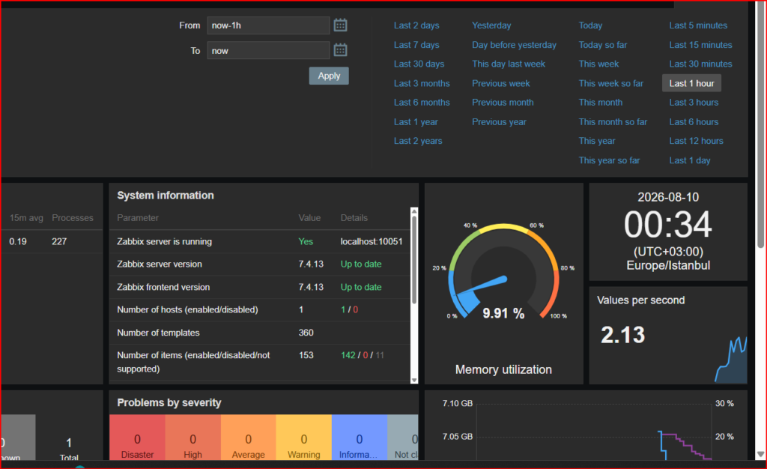Click the system information scroll up arrow
Viewport: 767px width, 469px height.
pyautogui.click(x=414, y=211)
